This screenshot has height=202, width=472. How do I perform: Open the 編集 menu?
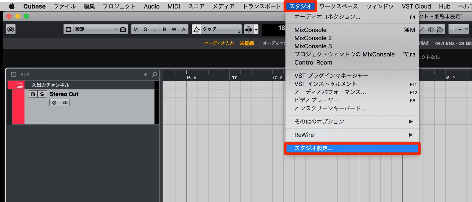pos(89,6)
